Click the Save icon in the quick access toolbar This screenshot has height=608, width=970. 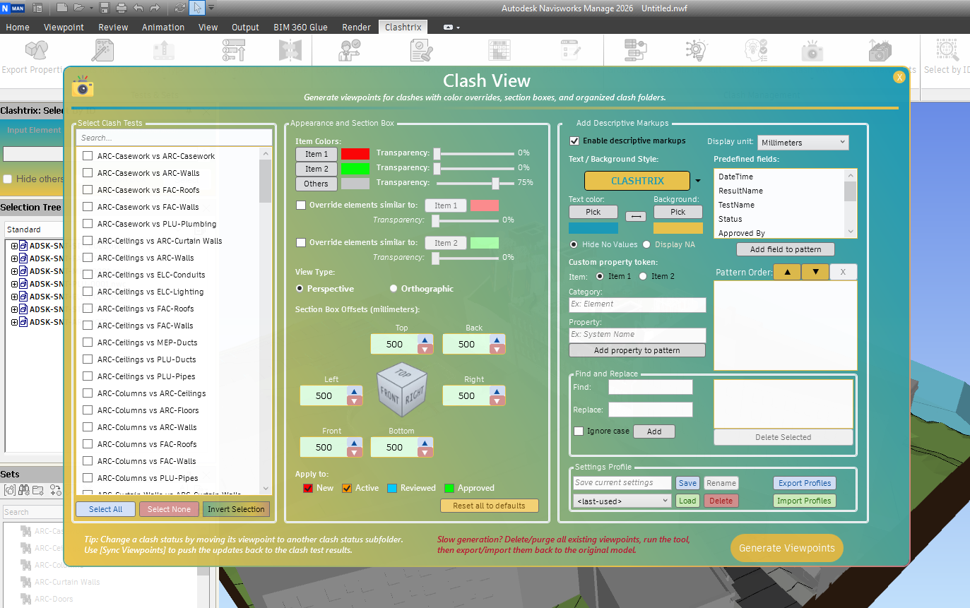click(105, 8)
